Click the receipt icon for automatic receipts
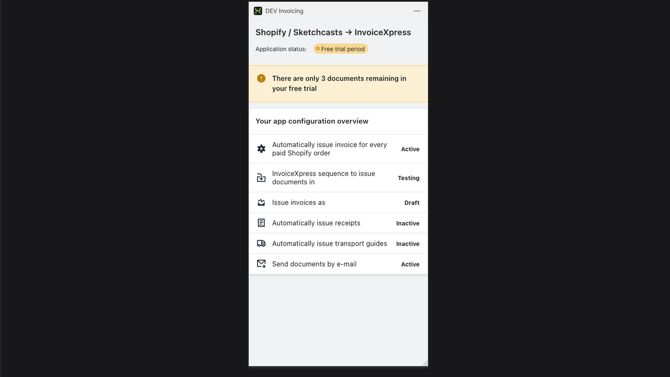The image size is (670, 377). coord(261,223)
